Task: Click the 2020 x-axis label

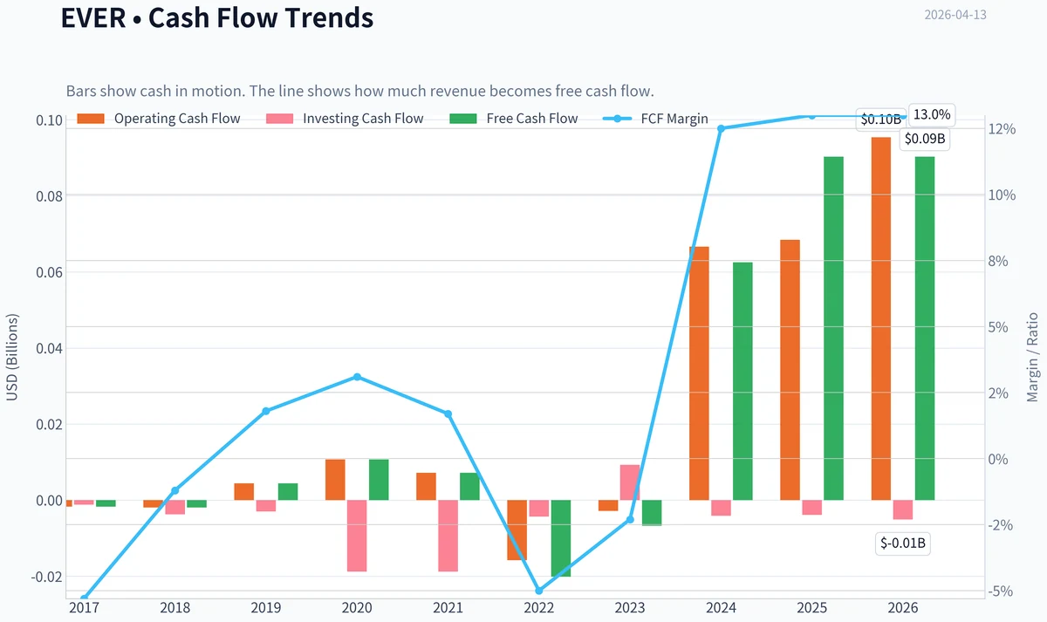Action: click(357, 608)
